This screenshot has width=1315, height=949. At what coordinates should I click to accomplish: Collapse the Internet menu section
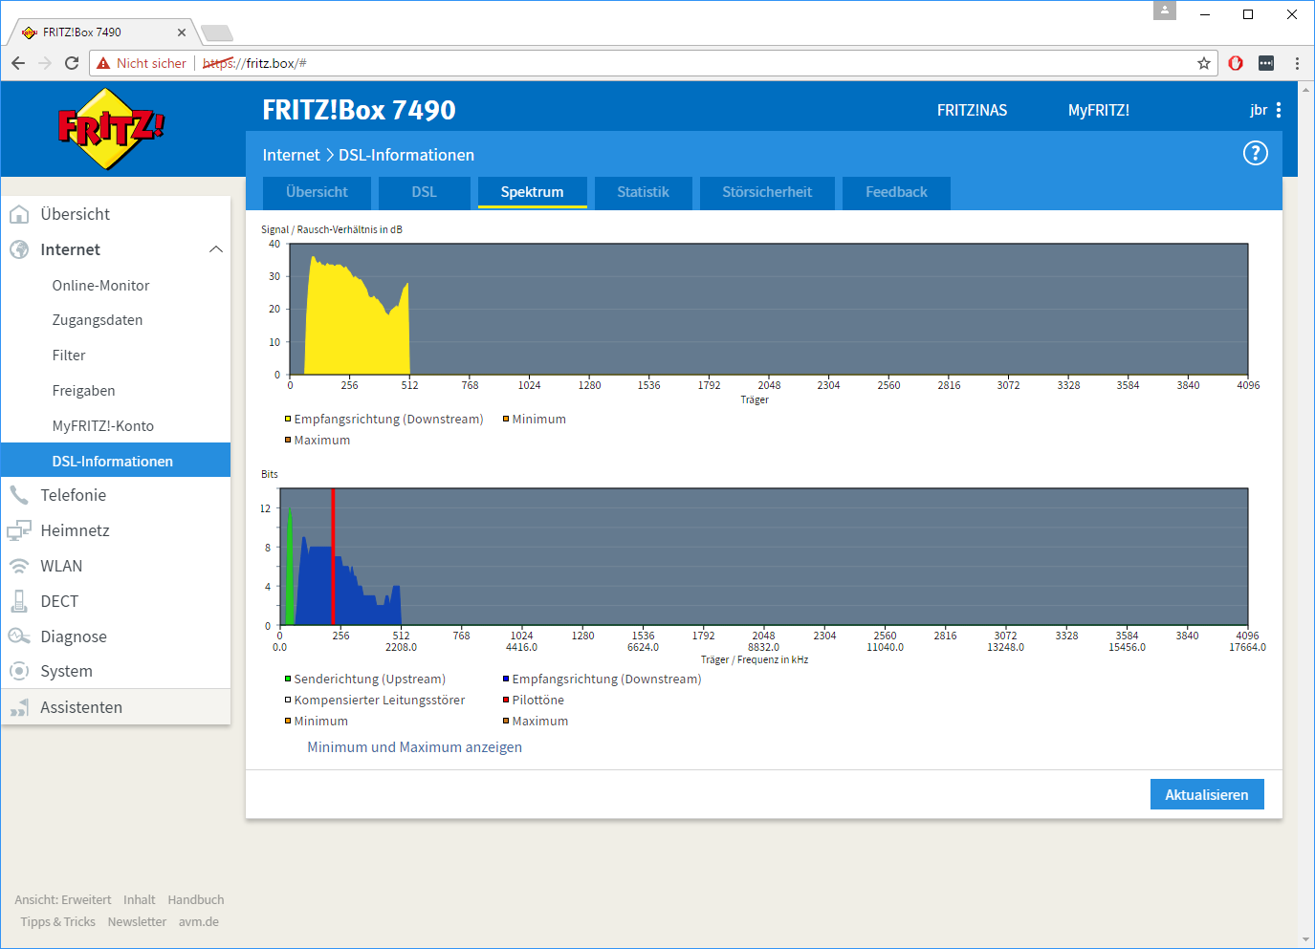[216, 249]
